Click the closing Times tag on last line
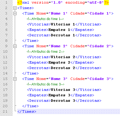 pyautogui.click(x=27, y=111)
